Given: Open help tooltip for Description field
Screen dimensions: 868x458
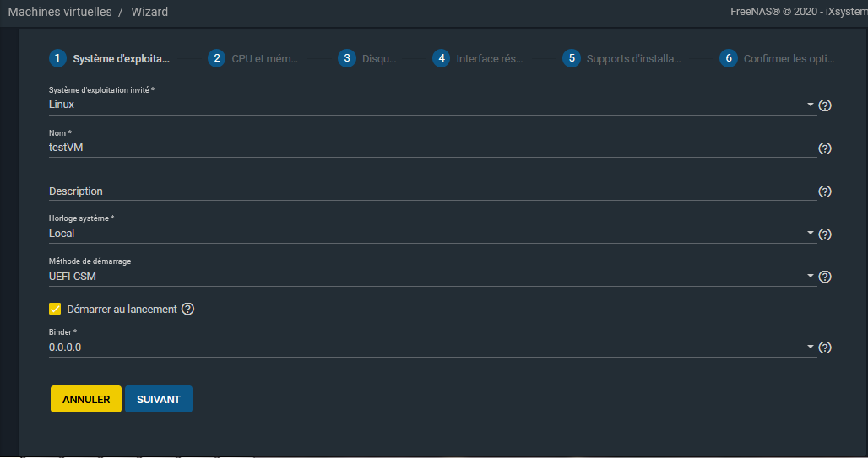Looking at the screenshot, I should (x=825, y=192).
